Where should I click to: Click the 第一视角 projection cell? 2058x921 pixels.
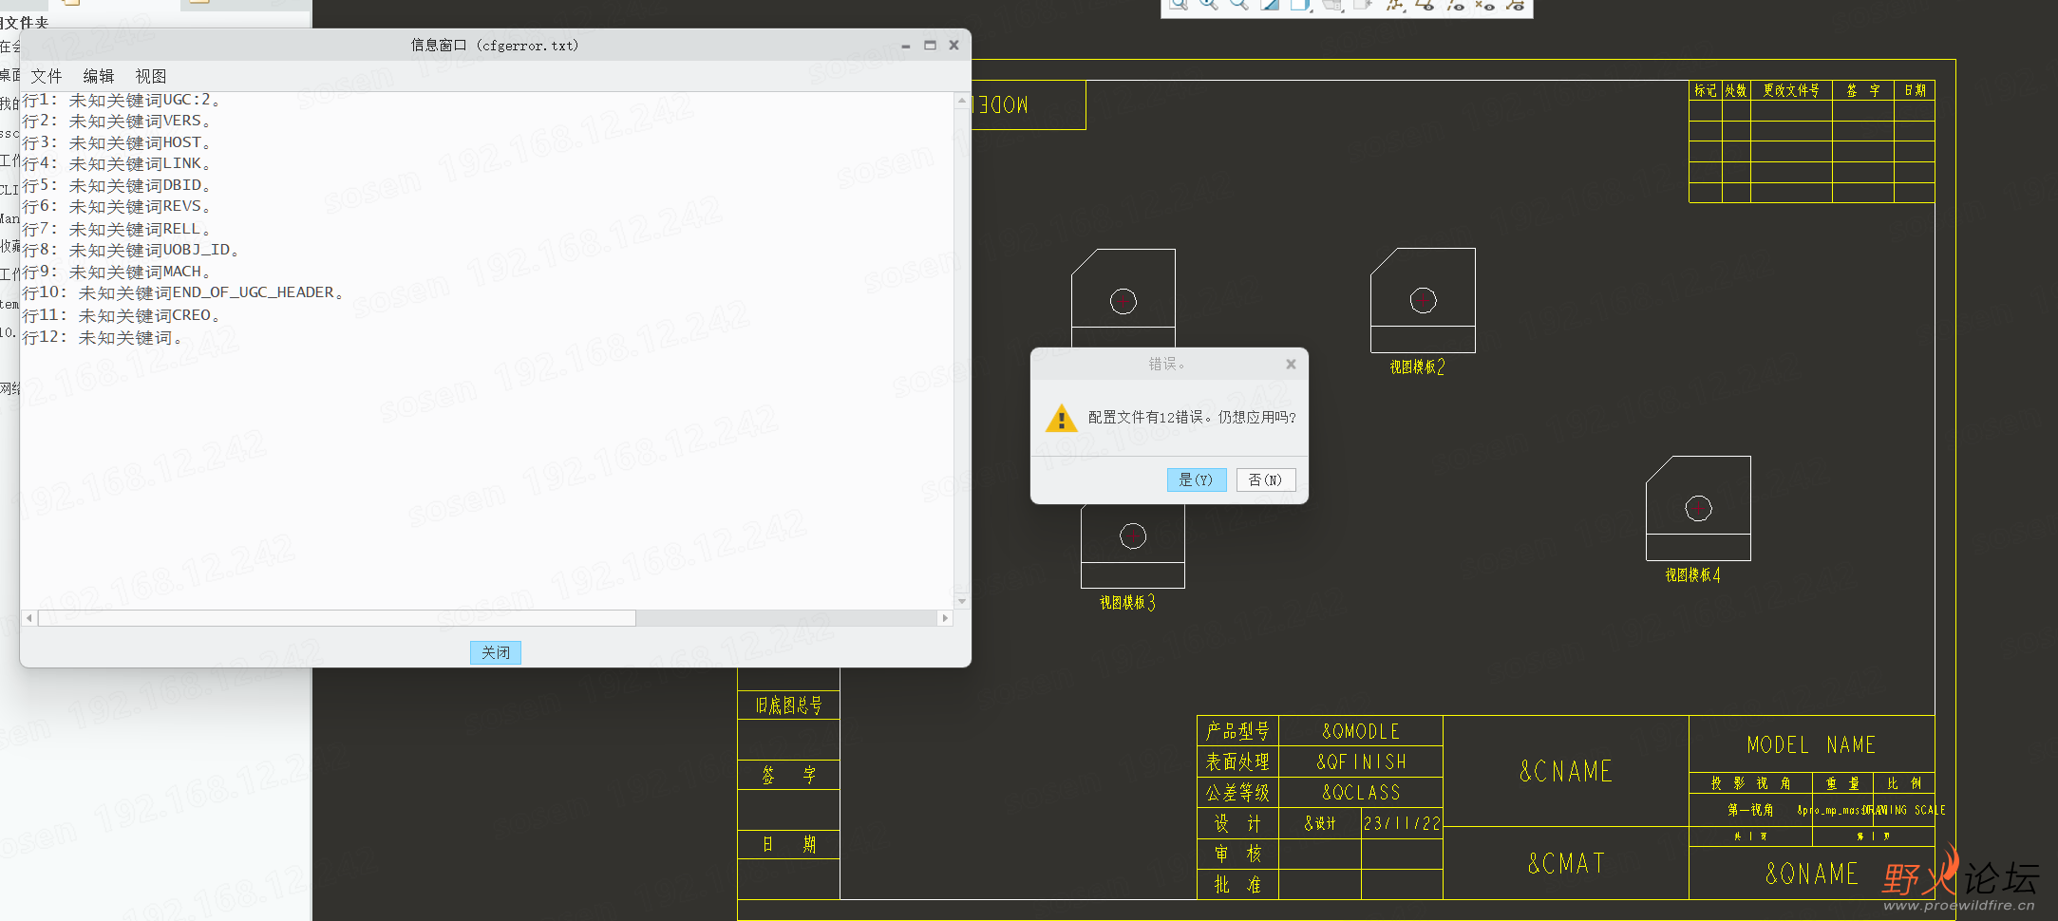point(1750,810)
